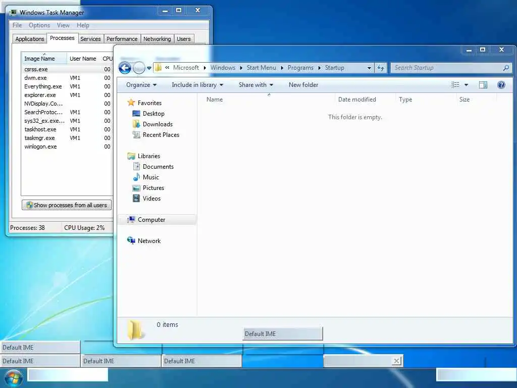The image size is (517, 388).
Task: Toggle the preview pane icon
Action: click(x=483, y=85)
